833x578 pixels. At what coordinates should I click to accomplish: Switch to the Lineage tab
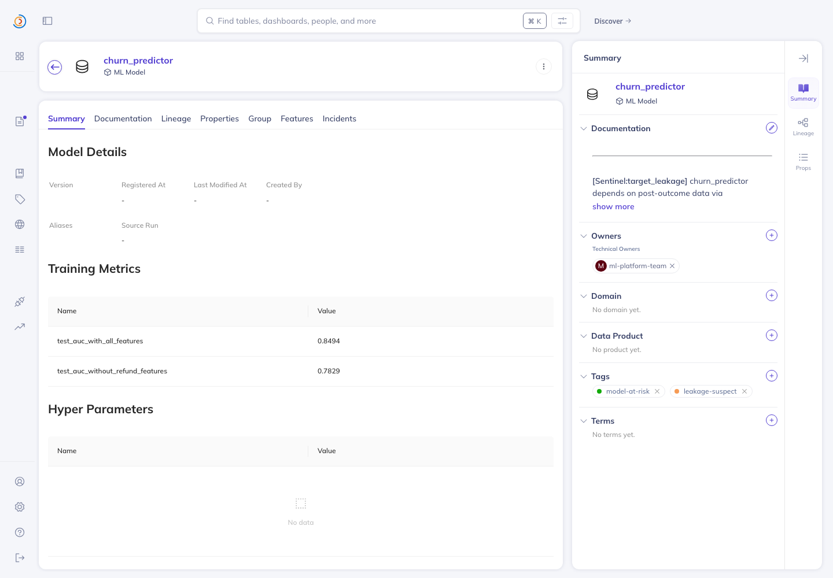click(x=176, y=118)
